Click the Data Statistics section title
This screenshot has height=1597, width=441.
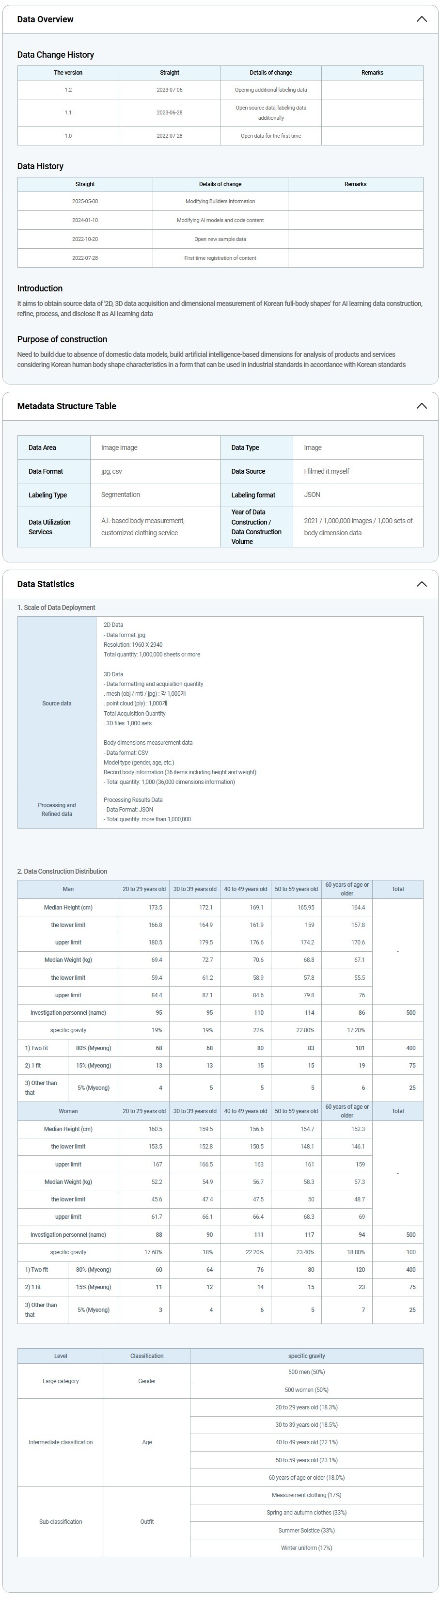point(45,584)
